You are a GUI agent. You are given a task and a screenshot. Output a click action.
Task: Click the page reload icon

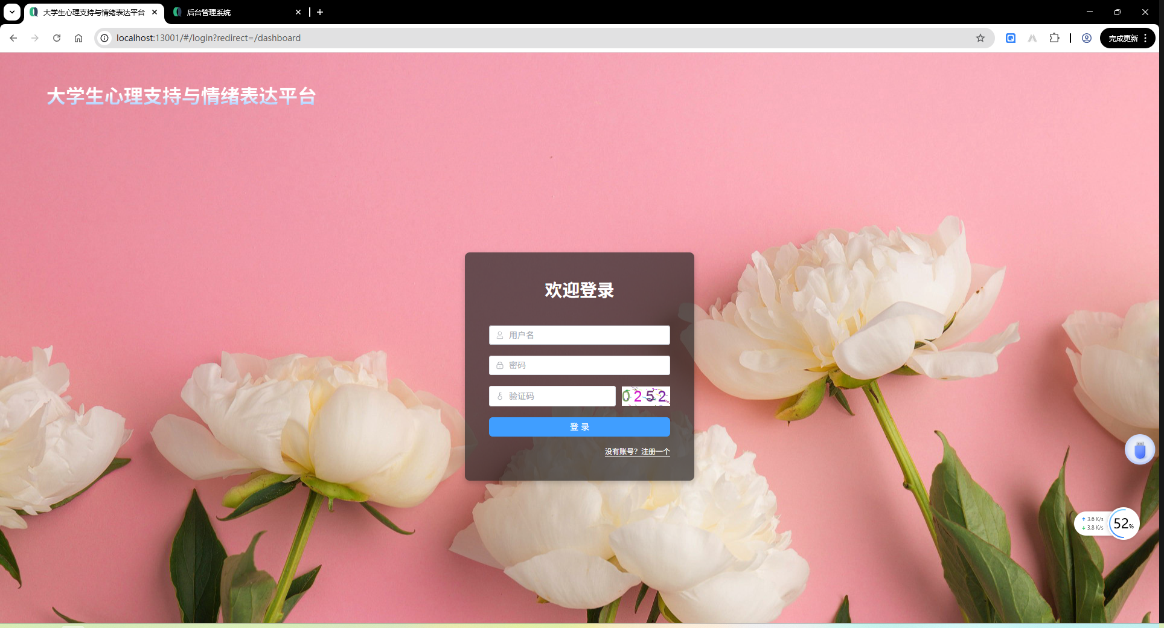point(57,37)
